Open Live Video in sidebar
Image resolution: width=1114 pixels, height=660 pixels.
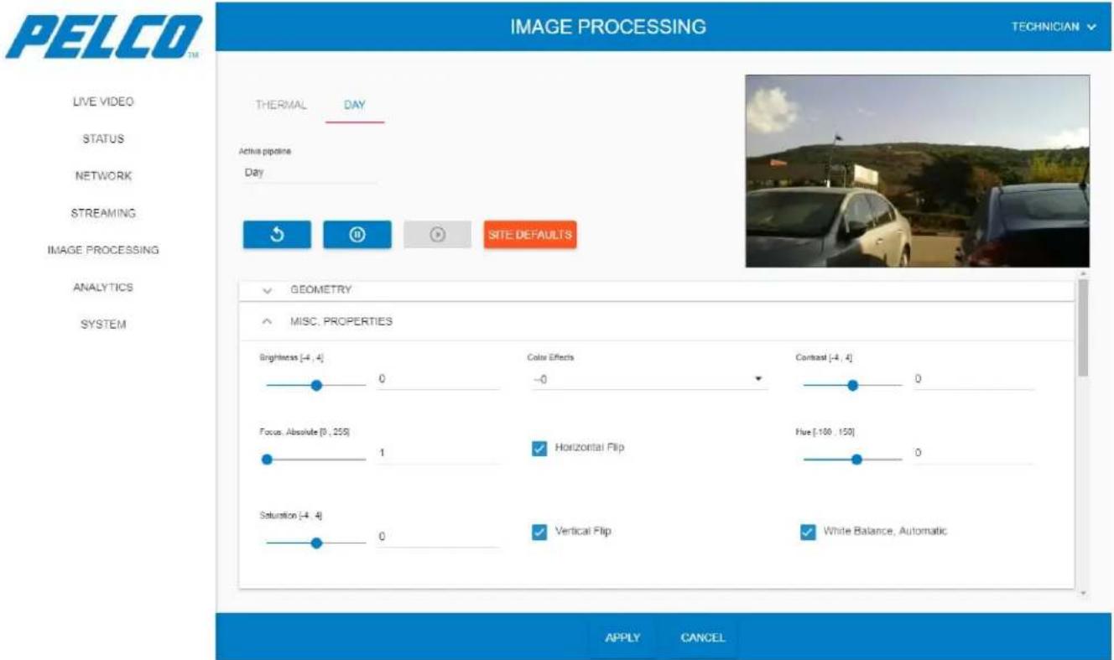point(103,101)
